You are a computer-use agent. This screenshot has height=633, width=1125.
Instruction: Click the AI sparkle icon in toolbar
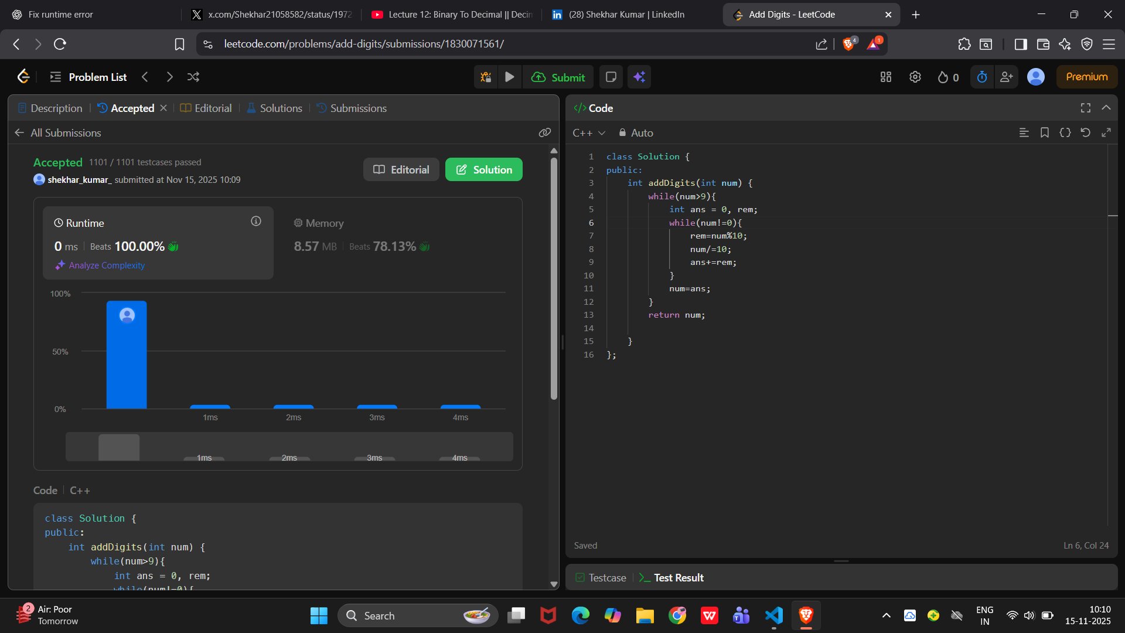pyautogui.click(x=639, y=77)
